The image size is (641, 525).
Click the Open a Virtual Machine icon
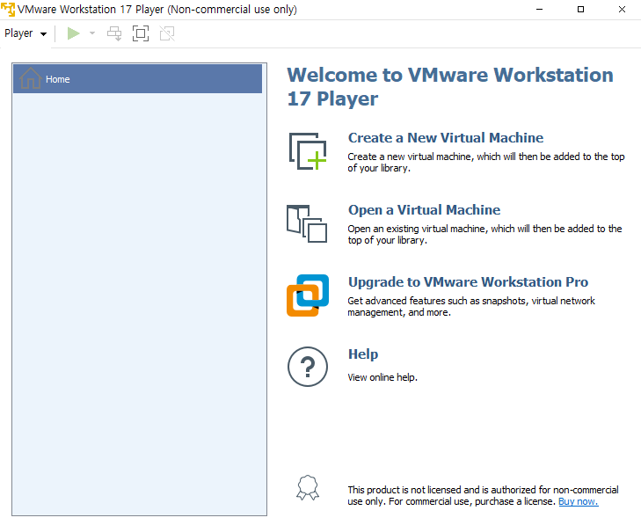[307, 223]
